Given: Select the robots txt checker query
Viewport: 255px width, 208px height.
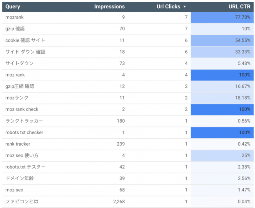Looking at the screenshot, I should click(24, 132).
